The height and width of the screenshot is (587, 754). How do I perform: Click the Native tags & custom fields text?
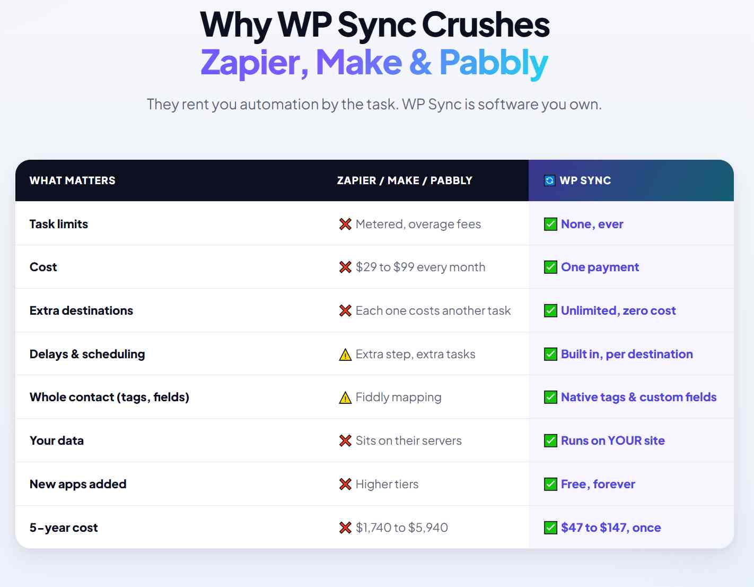point(639,397)
